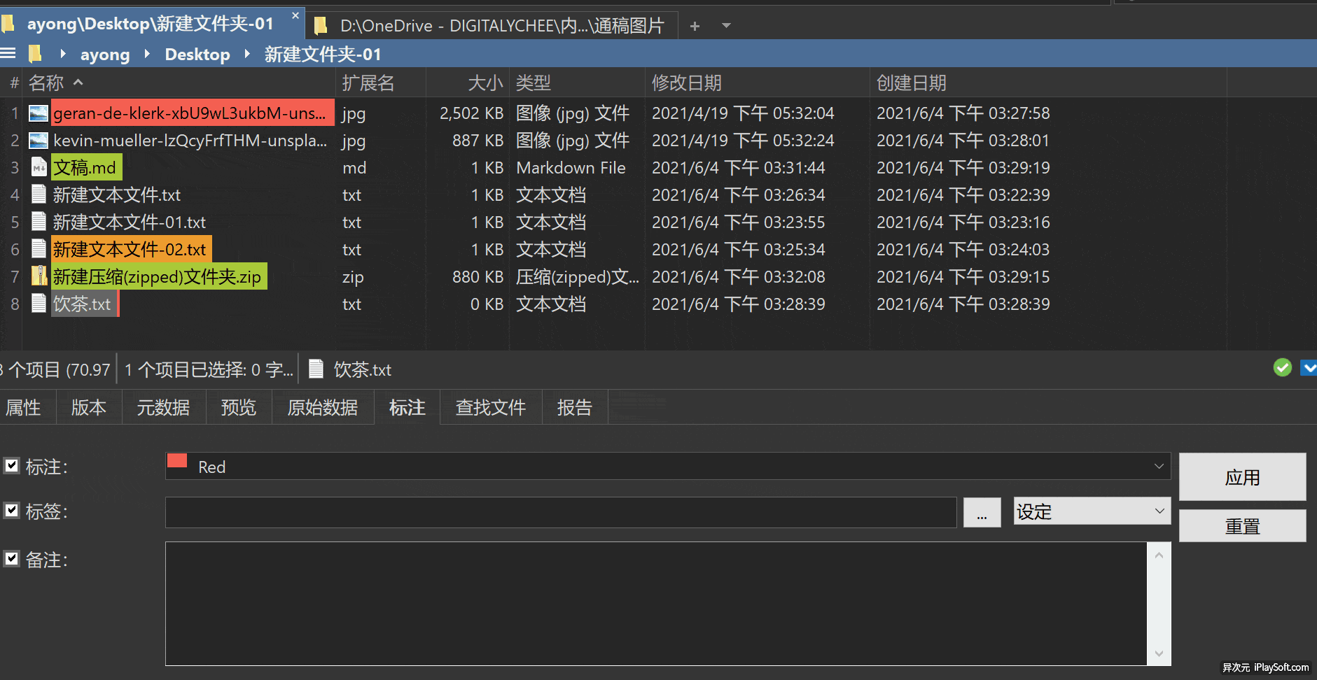The image size is (1317, 680).
Task: Click the 应用 button
Action: point(1242,477)
